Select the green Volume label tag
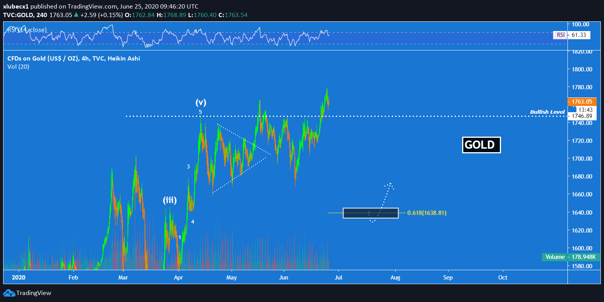The height and width of the screenshot is (302, 604). pyautogui.click(x=555, y=257)
